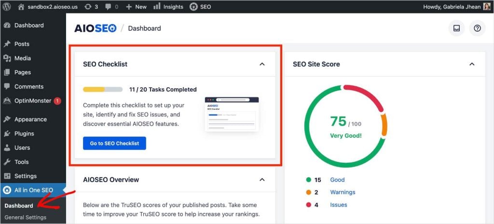Open the Issues results link
The height and width of the screenshot is (224, 494).
(338, 205)
